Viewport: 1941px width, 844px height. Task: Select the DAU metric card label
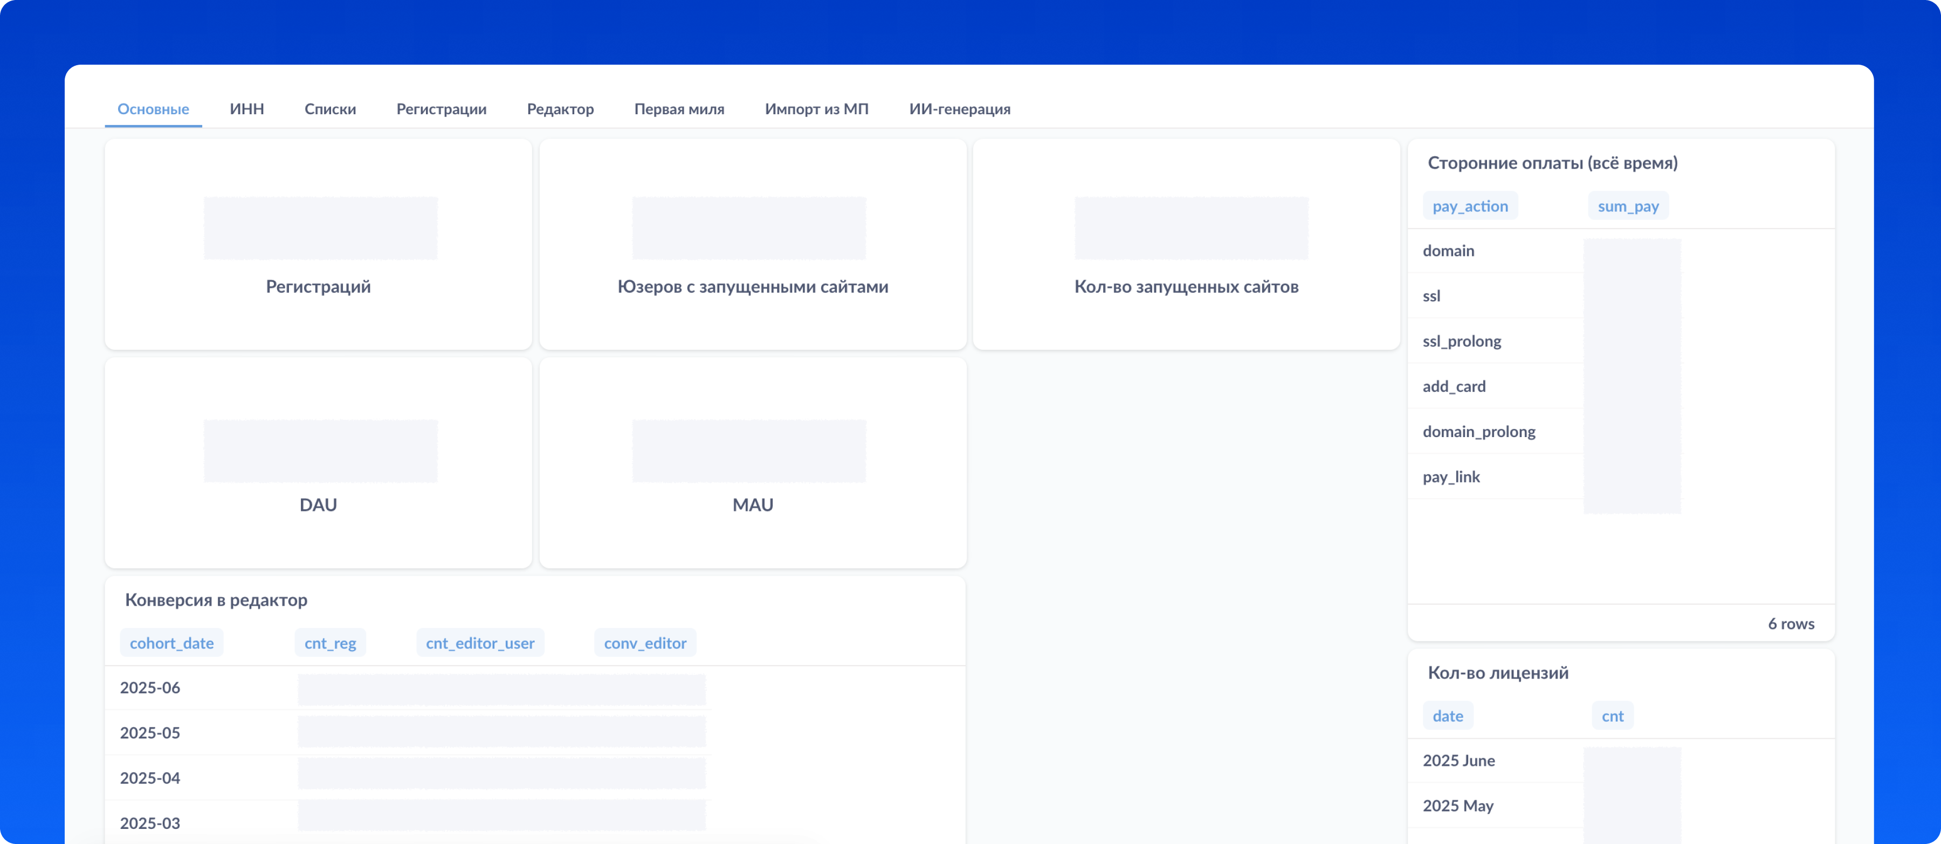point(318,504)
